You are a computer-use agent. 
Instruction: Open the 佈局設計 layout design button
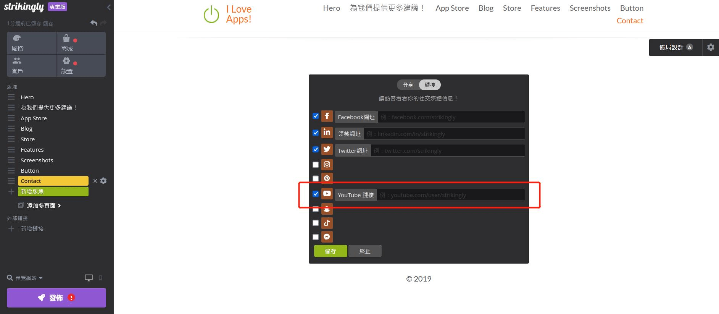675,47
